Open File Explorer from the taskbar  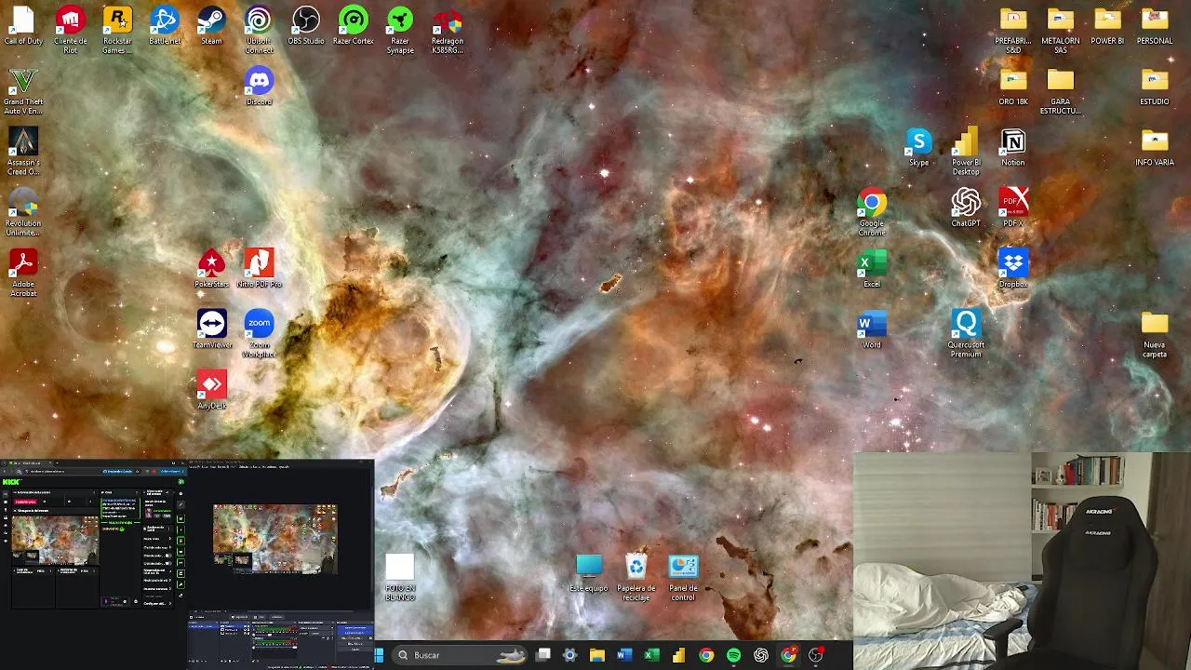point(597,655)
